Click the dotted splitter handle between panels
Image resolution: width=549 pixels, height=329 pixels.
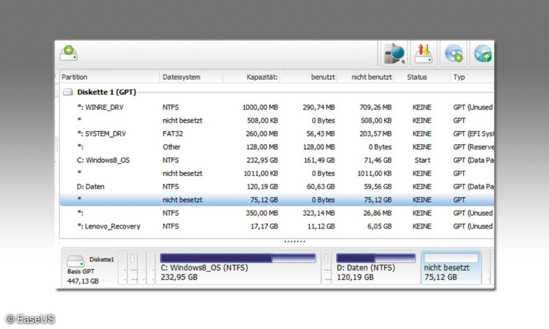[x=294, y=241]
